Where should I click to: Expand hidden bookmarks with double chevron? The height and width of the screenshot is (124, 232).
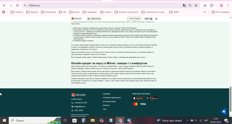tap(205, 12)
